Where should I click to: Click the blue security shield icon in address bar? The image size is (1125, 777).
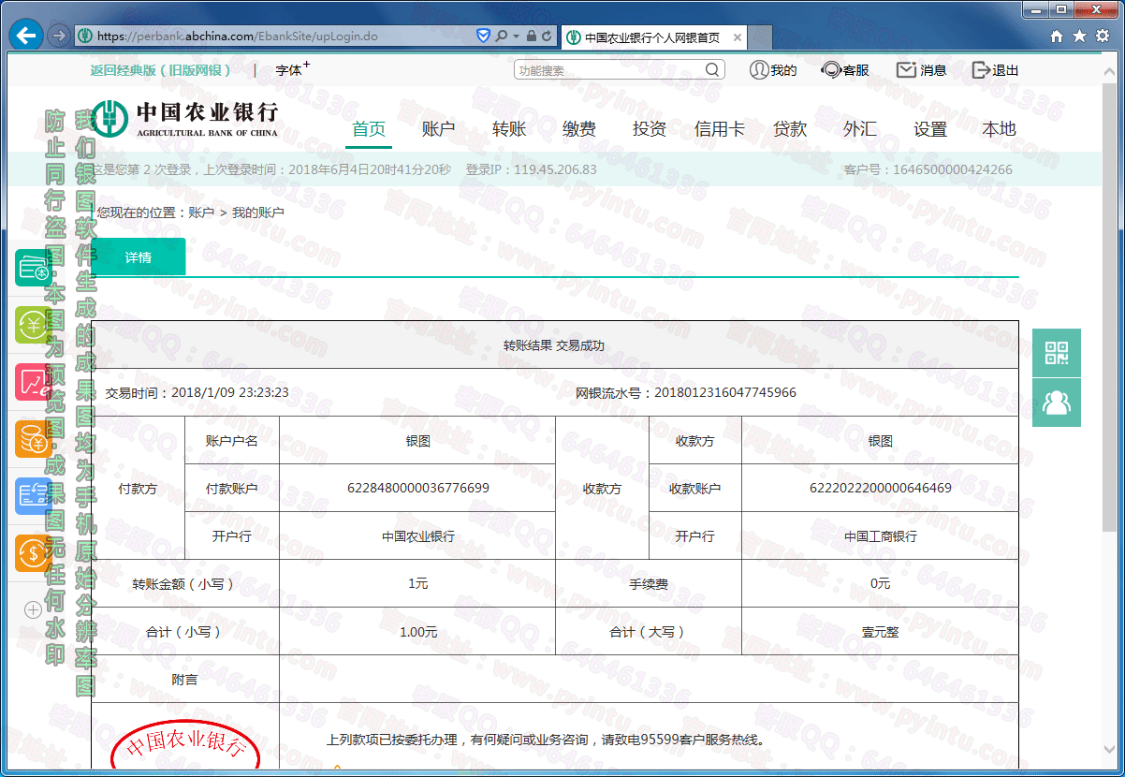click(483, 37)
